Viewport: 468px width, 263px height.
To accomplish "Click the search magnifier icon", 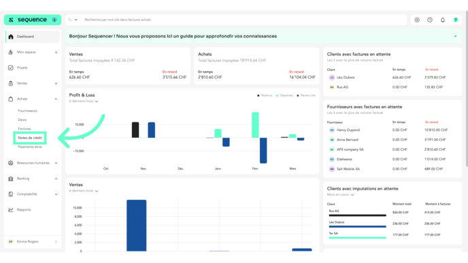I will click(x=70, y=20).
